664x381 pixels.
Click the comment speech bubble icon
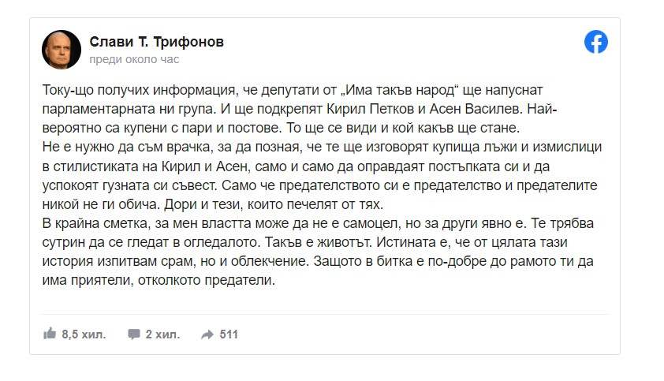coord(134,334)
